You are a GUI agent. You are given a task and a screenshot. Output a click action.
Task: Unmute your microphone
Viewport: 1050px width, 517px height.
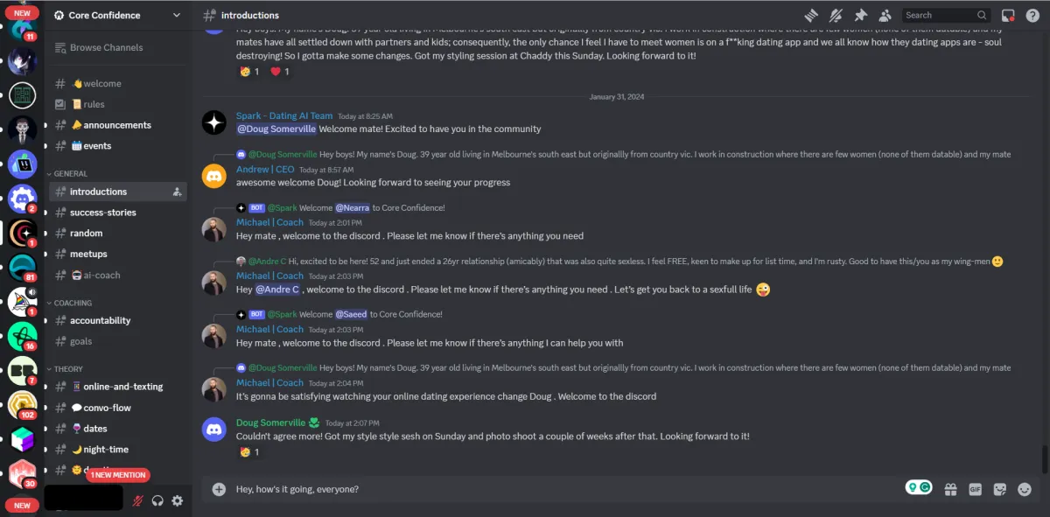click(x=137, y=500)
